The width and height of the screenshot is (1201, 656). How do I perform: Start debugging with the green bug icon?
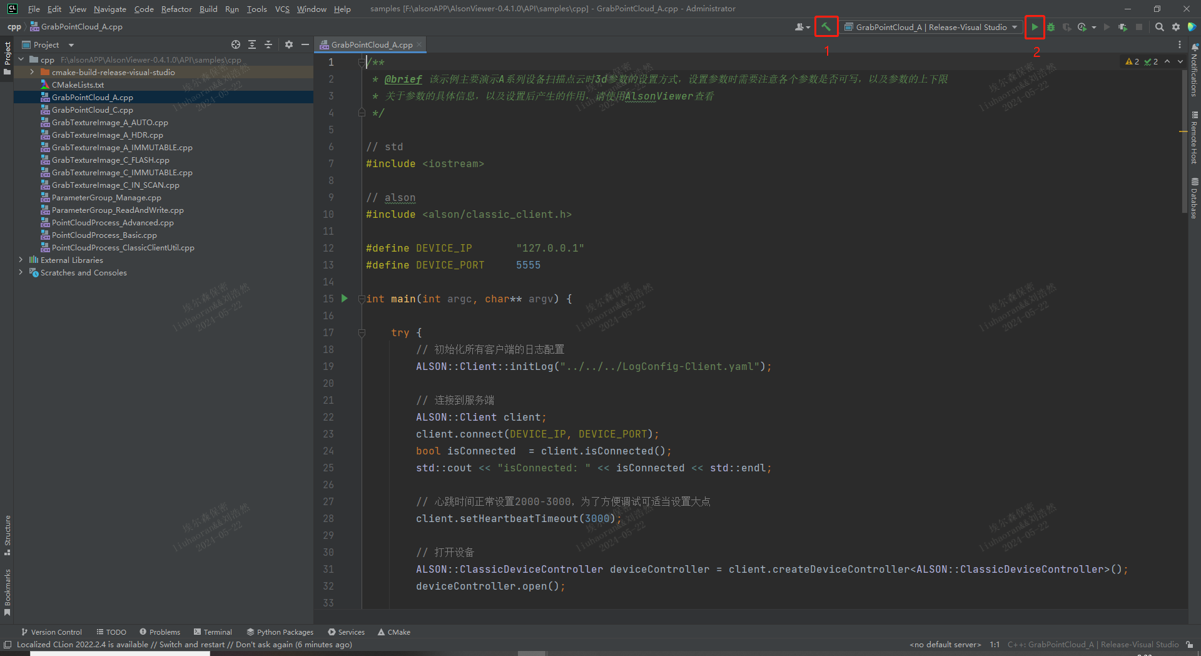click(1051, 27)
